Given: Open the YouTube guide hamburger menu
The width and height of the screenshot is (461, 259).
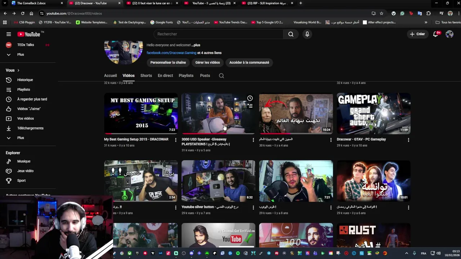Looking at the screenshot, I should [x=9, y=34].
